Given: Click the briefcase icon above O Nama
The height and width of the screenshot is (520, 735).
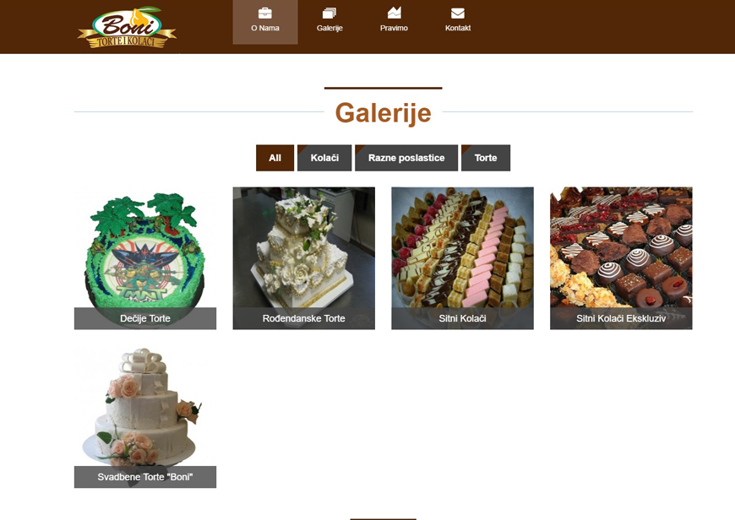Looking at the screenshot, I should [x=264, y=13].
